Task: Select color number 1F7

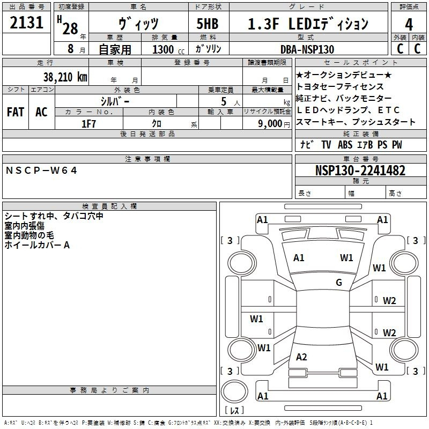Action: pos(88,124)
